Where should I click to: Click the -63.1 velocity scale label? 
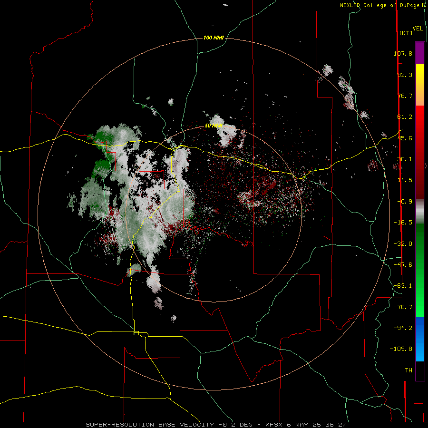(403, 286)
